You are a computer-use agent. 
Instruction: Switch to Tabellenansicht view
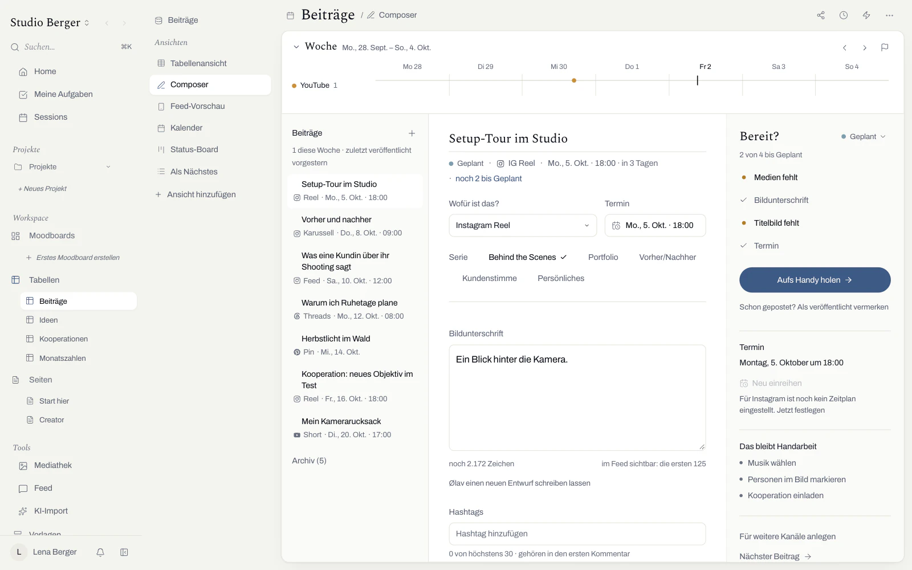(210, 64)
